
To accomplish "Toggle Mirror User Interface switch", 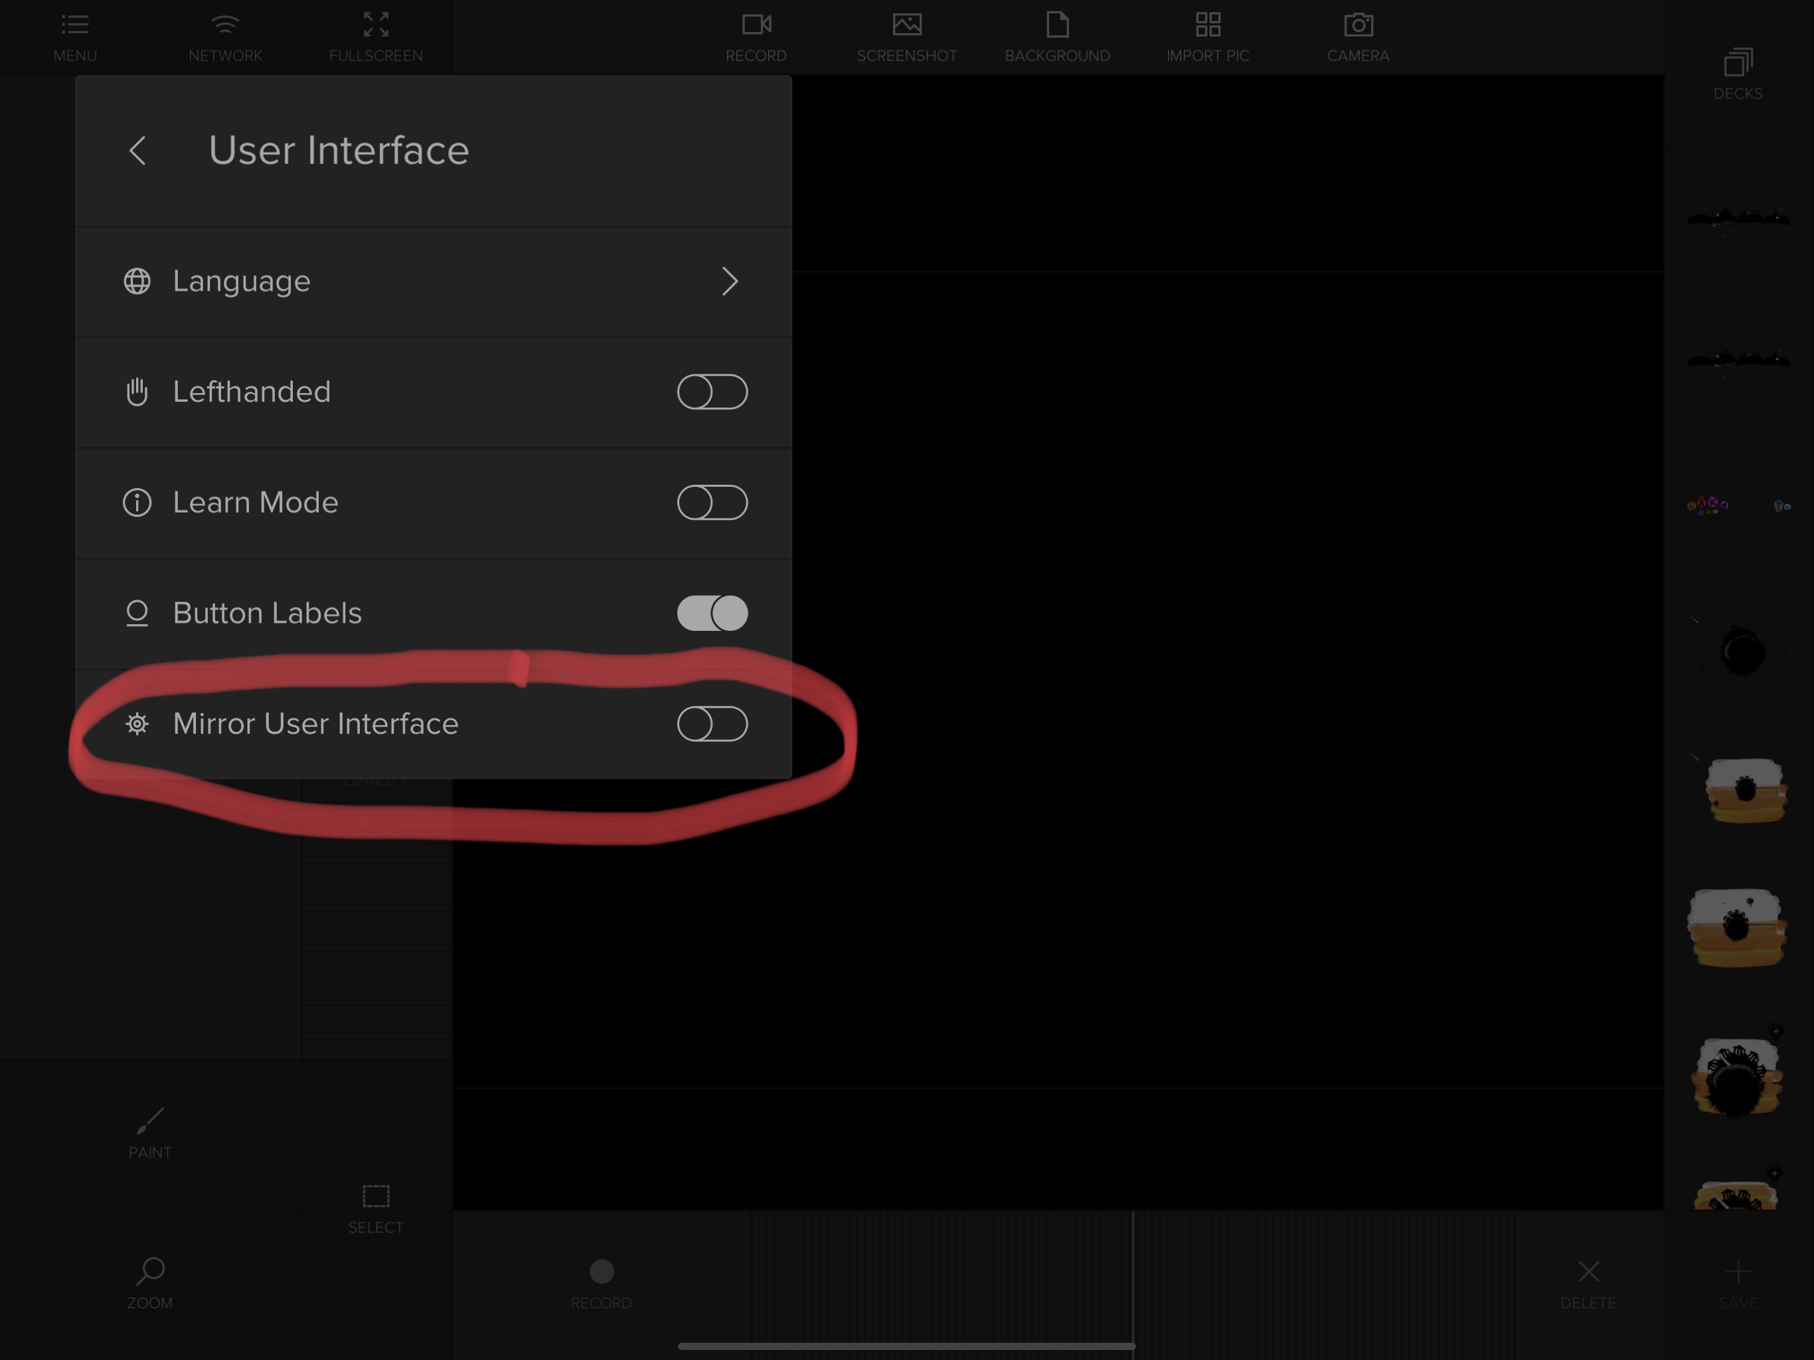I will [711, 724].
